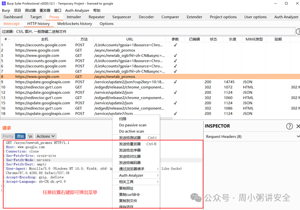Choose 发送给编码器 in the context menu

(x=136, y=163)
